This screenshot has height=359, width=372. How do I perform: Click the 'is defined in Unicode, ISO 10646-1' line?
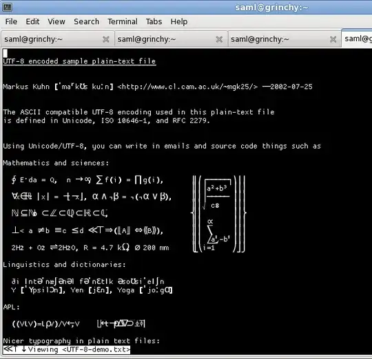pyautogui.click(x=107, y=120)
